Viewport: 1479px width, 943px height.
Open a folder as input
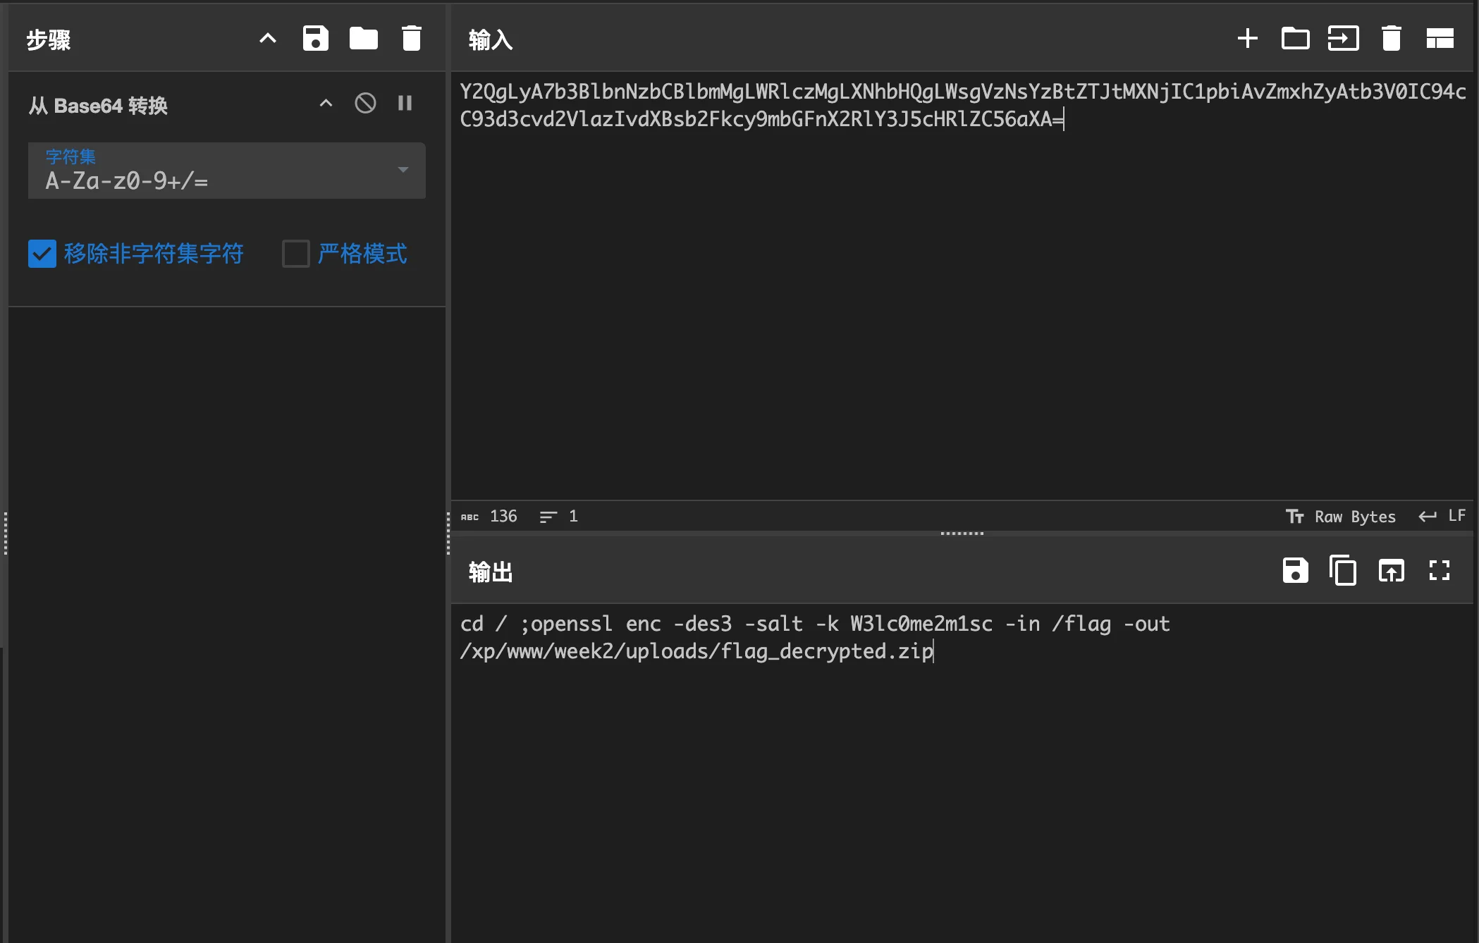(1295, 39)
